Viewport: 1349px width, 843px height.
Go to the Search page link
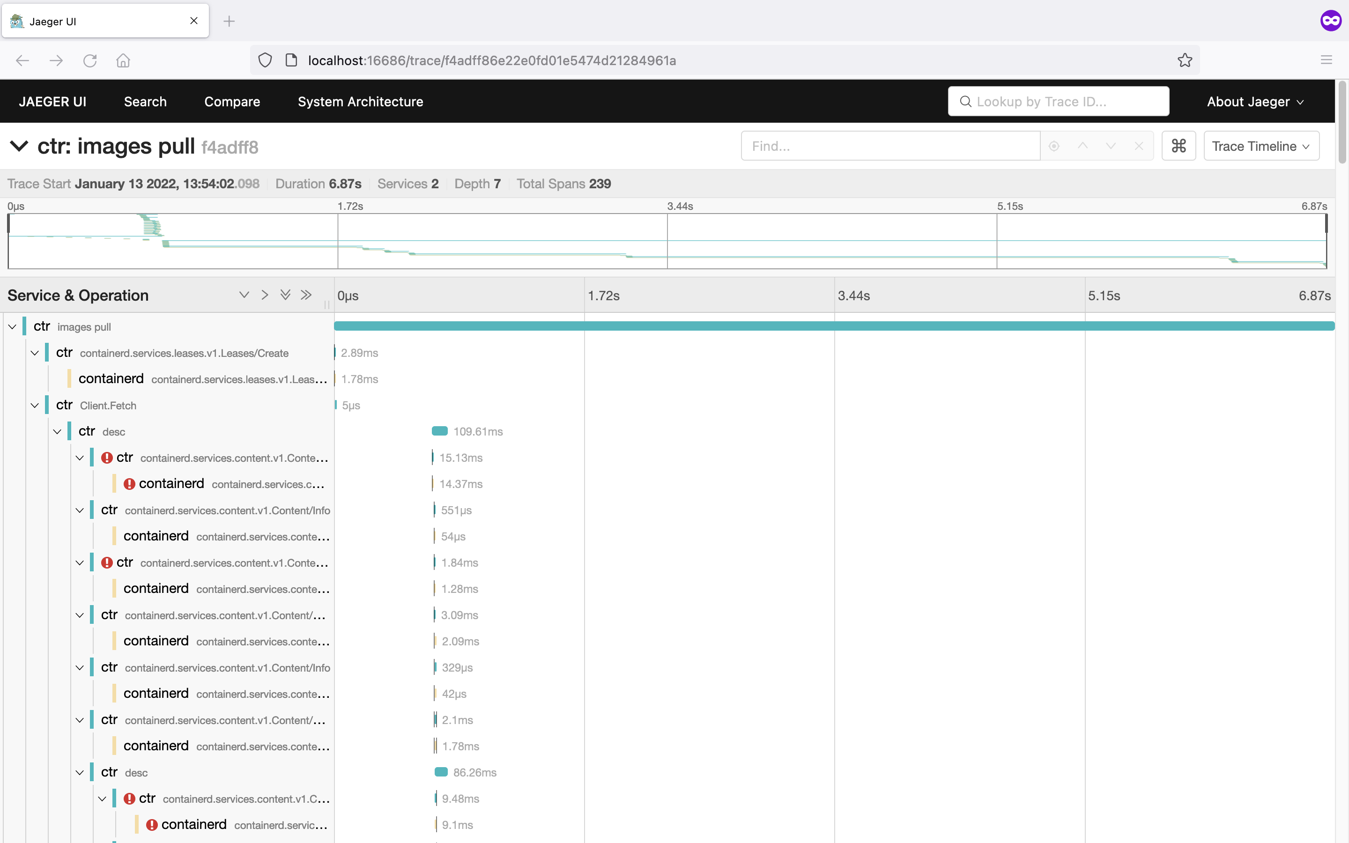click(145, 102)
